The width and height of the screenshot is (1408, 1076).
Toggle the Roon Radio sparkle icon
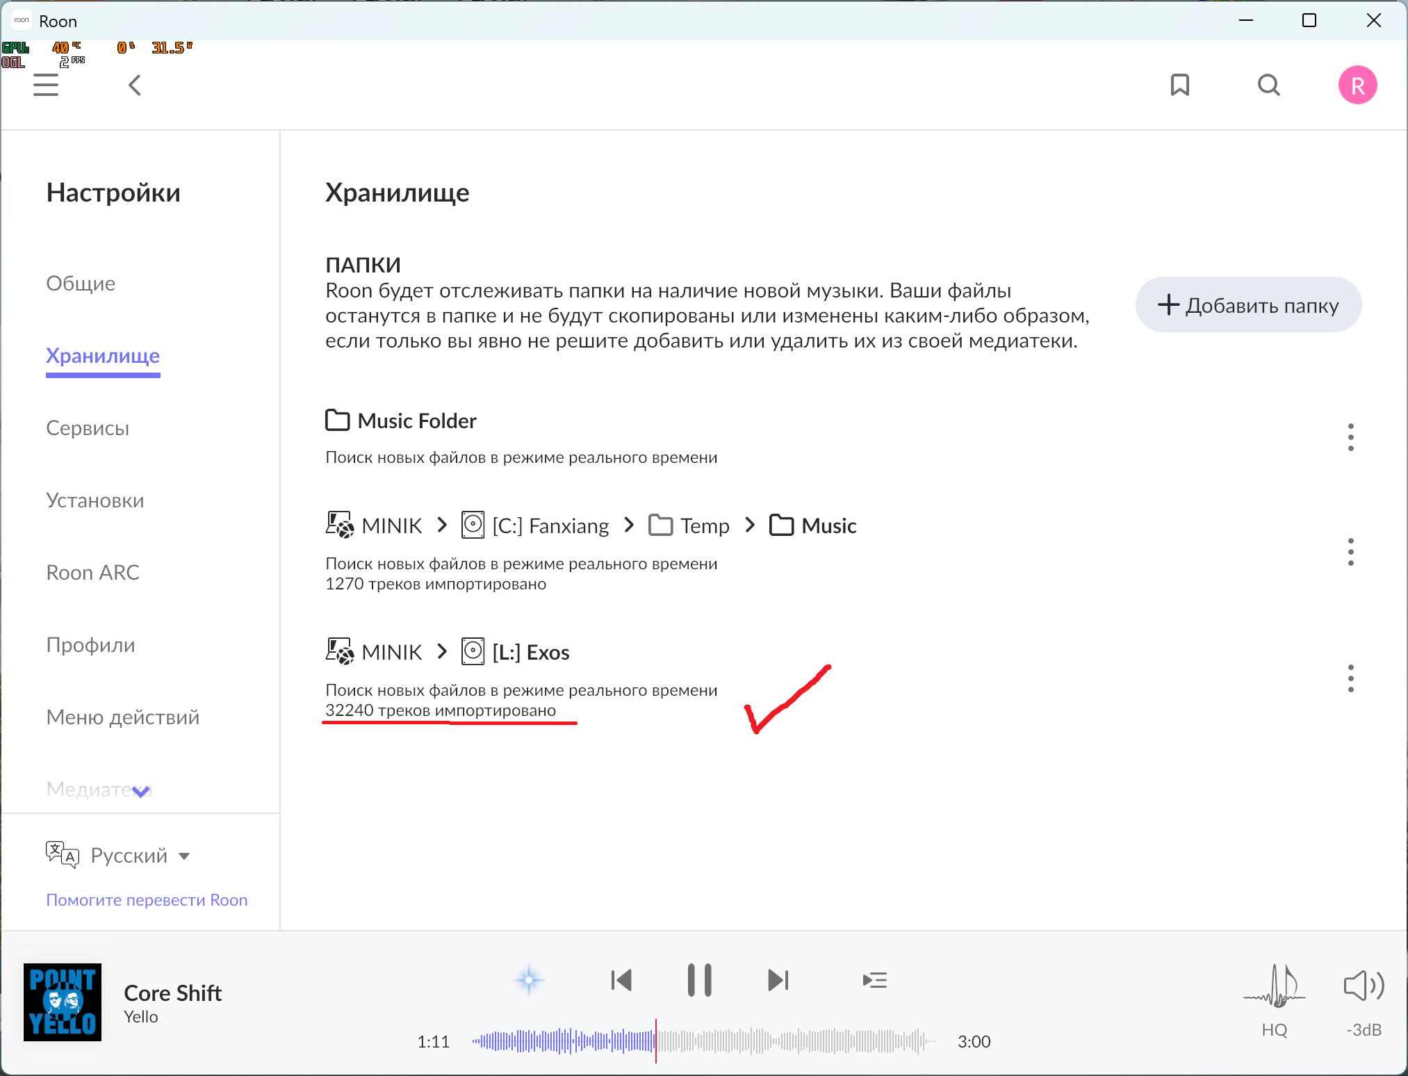(x=529, y=980)
